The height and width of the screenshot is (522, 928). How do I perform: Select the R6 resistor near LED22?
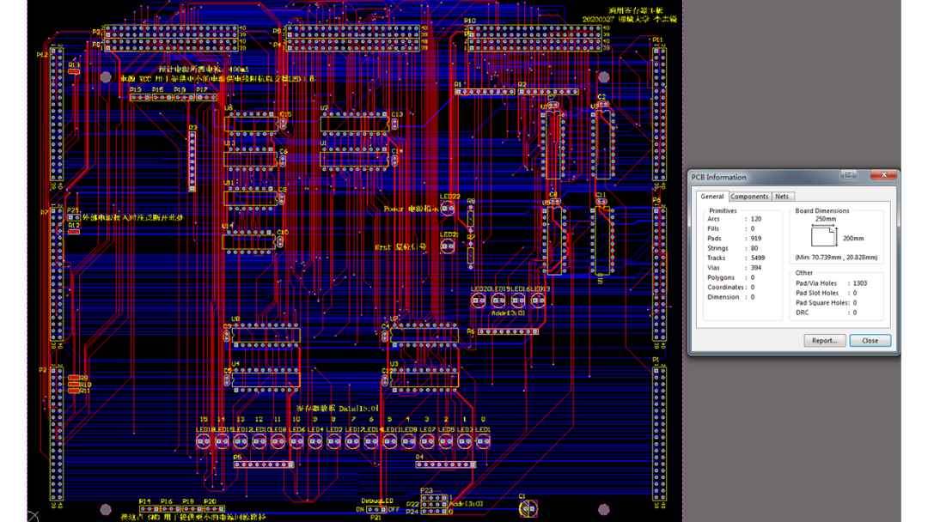[471, 219]
